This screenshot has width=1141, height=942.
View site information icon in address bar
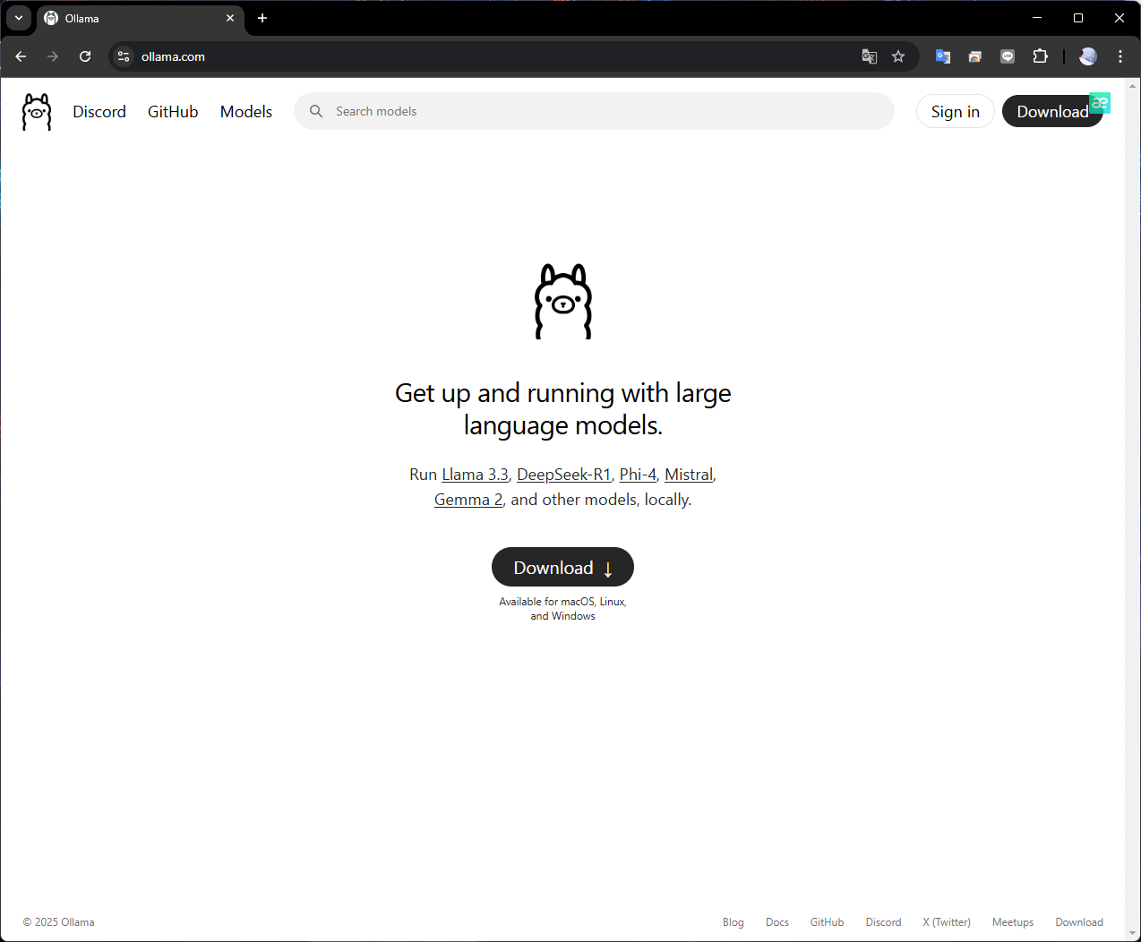pyautogui.click(x=124, y=56)
